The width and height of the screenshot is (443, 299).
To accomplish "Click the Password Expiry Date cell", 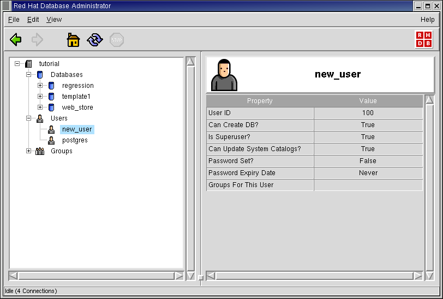I will (260, 173).
